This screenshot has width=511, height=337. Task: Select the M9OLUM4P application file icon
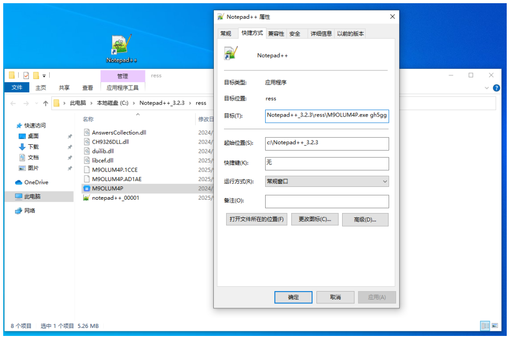tap(87, 189)
